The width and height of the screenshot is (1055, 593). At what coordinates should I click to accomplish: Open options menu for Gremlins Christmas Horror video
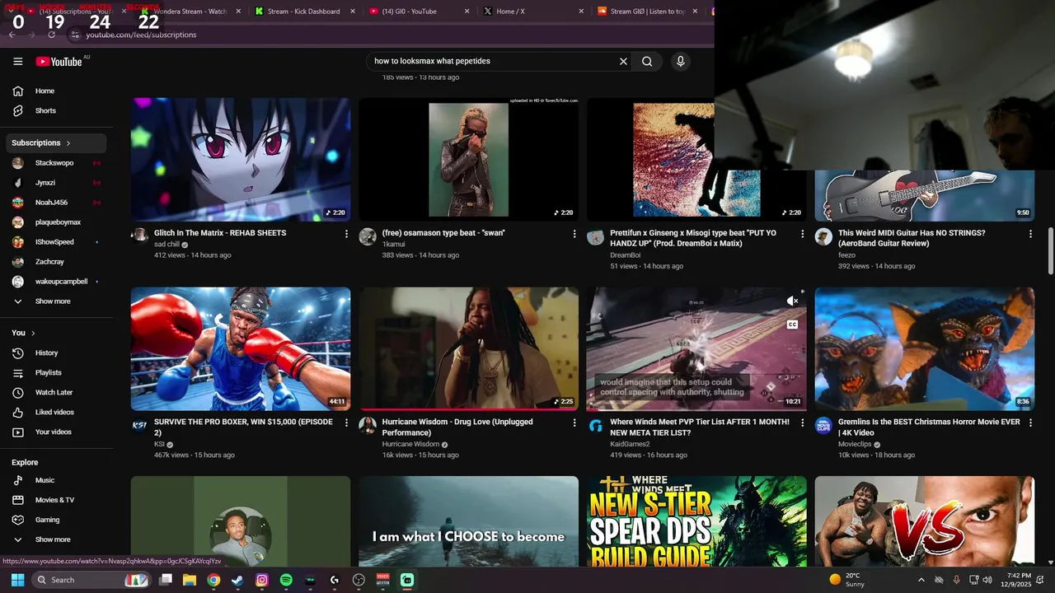click(x=1030, y=423)
